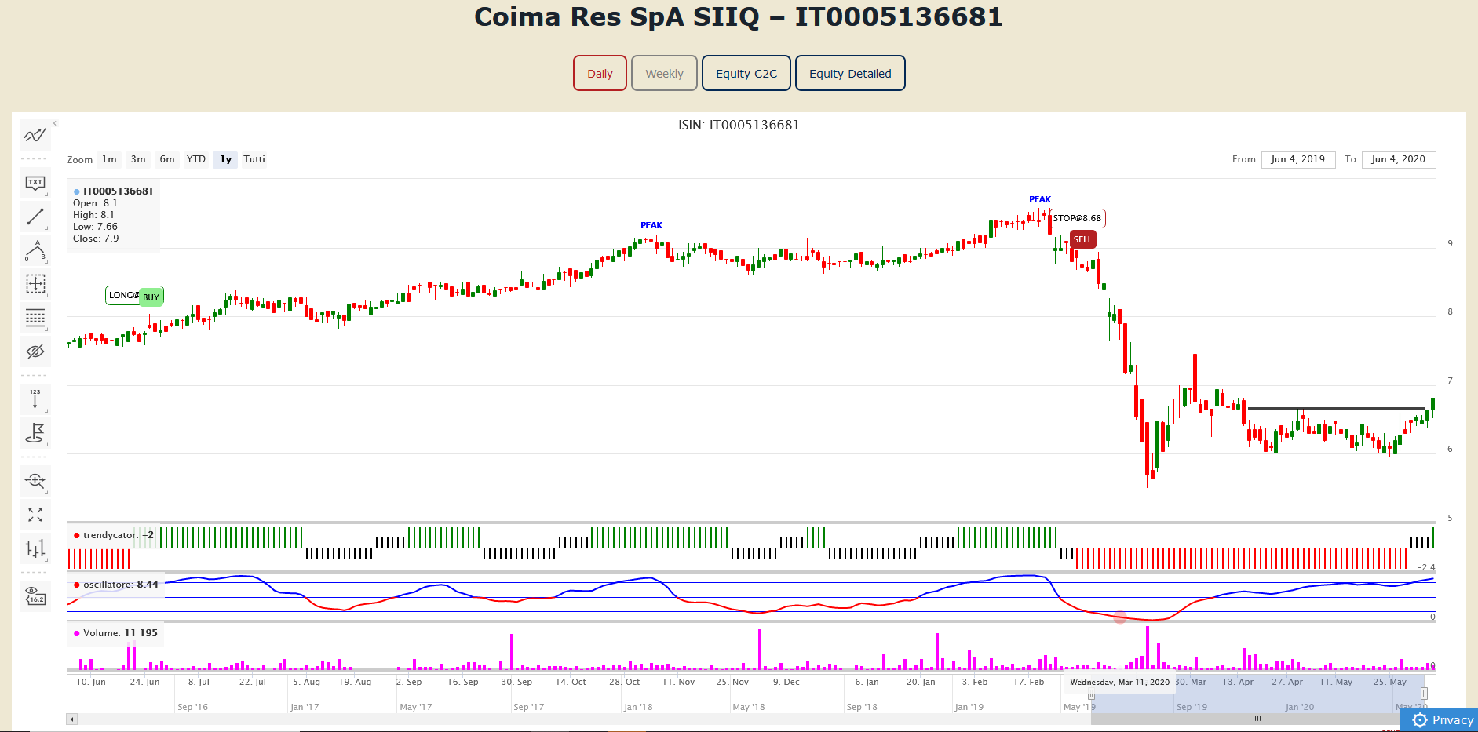Viewport: 1478px width, 732px height.
Task: Switch to the Weekly chart tab
Action: [x=664, y=74]
